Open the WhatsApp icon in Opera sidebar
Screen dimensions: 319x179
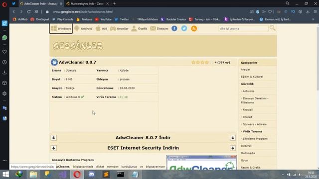[4, 38]
